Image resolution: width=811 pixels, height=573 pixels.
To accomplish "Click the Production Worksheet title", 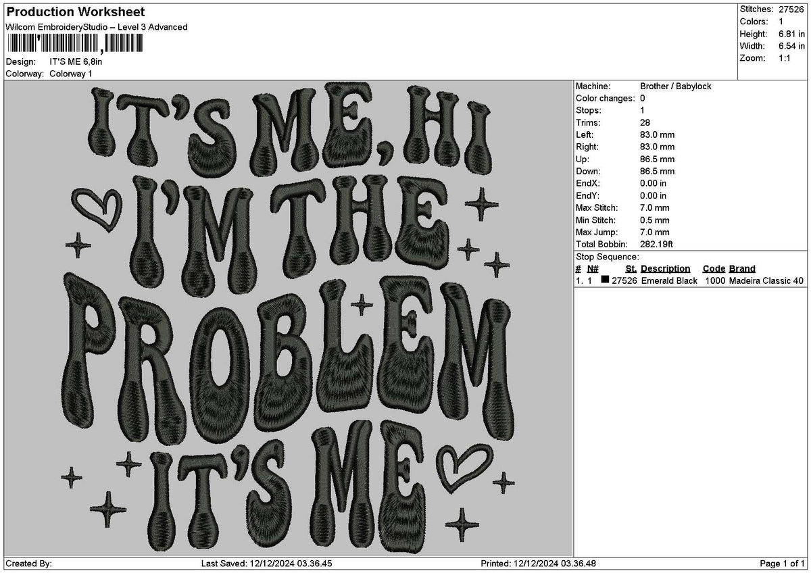I will (75, 12).
